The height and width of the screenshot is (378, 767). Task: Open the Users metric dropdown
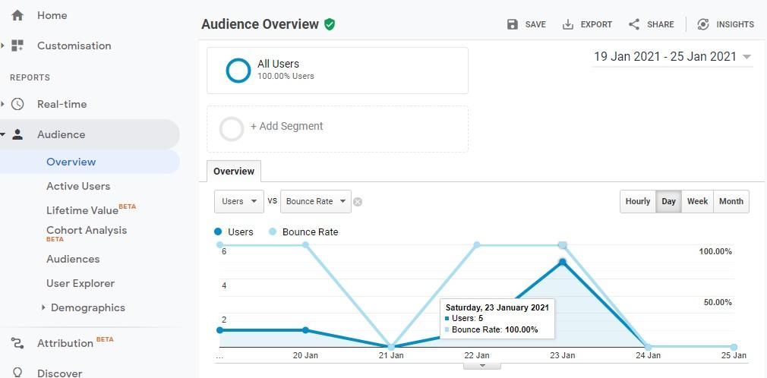tap(238, 201)
